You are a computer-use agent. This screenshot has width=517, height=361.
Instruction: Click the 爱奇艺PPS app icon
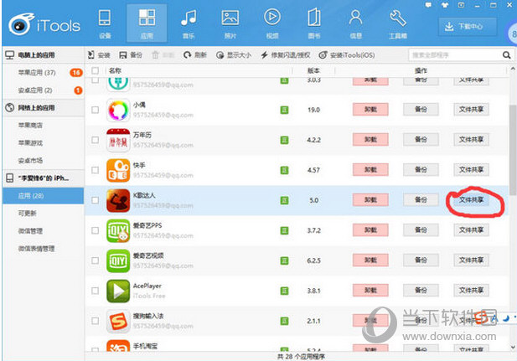pyautogui.click(x=118, y=230)
